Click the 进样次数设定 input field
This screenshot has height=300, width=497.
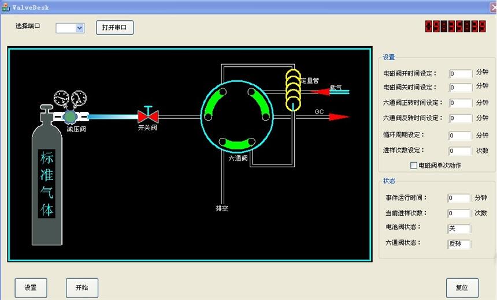click(x=460, y=151)
